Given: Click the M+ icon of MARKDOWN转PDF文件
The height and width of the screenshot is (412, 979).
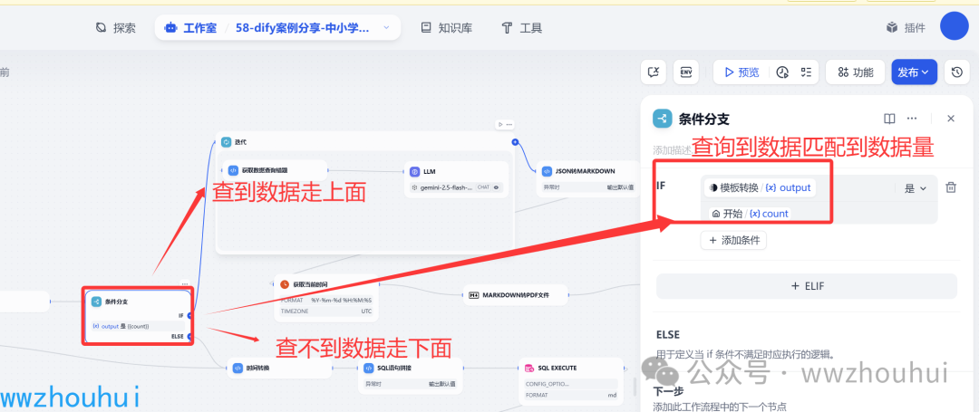Looking at the screenshot, I should (x=473, y=295).
